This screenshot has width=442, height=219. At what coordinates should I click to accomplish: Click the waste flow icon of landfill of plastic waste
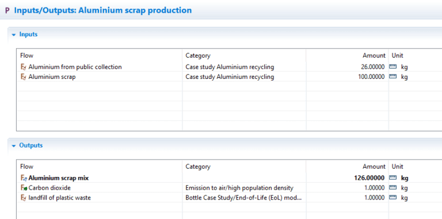tap(24, 198)
